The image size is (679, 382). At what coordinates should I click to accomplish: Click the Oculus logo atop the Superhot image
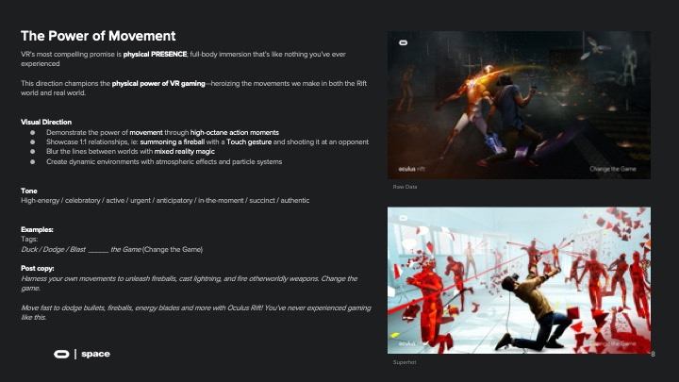click(404, 218)
